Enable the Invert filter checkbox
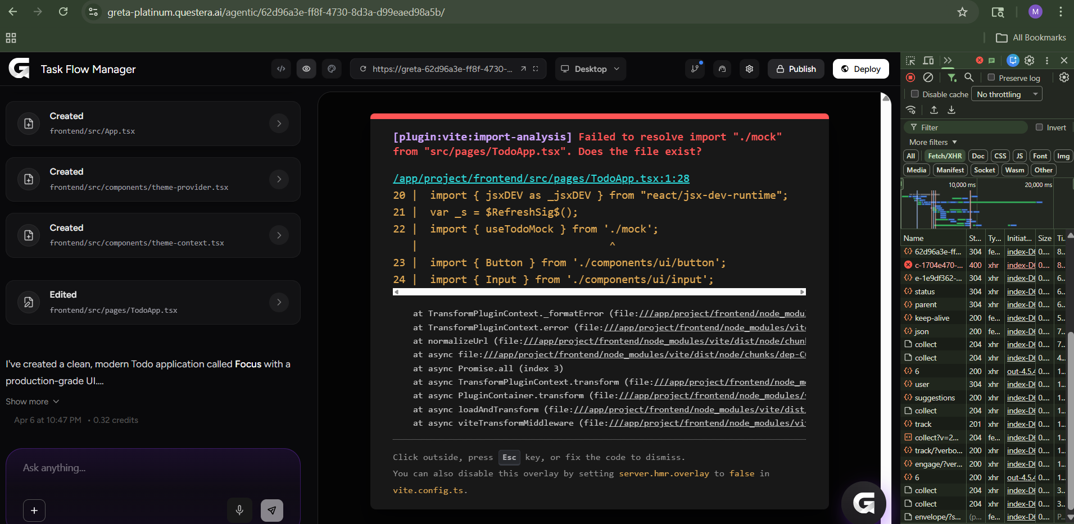Image resolution: width=1074 pixels, height=524 pixels. coord(1039,127)
